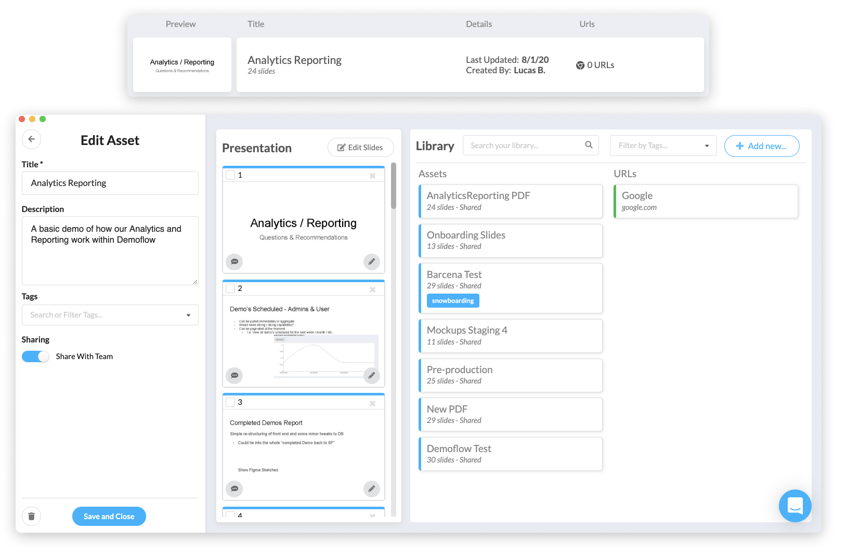
Task: Click the Presentation panel scrollbar
Action: (394, 186)
